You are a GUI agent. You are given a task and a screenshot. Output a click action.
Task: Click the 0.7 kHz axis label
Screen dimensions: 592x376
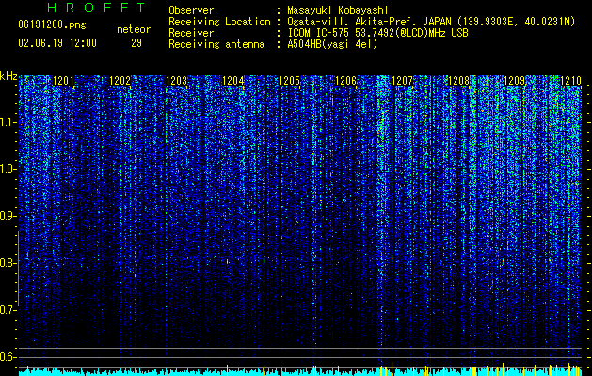[x=8, y=310]
